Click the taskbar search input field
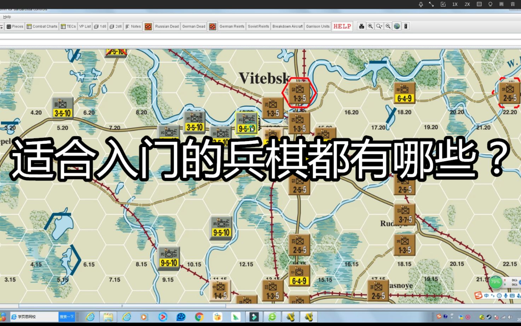The height and width of the screenshot is (326, 521). [x=34, y=316]
